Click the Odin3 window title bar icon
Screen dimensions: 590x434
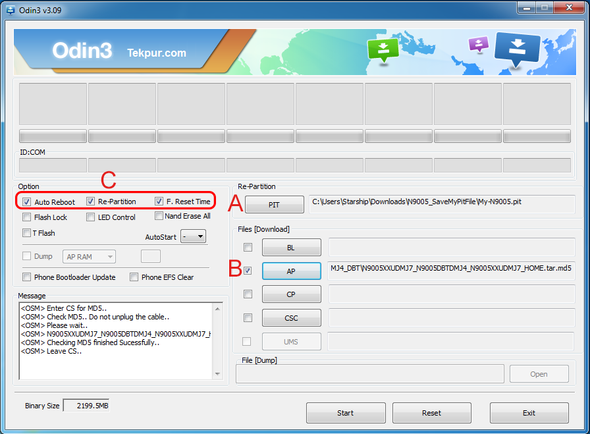(11, 8)
